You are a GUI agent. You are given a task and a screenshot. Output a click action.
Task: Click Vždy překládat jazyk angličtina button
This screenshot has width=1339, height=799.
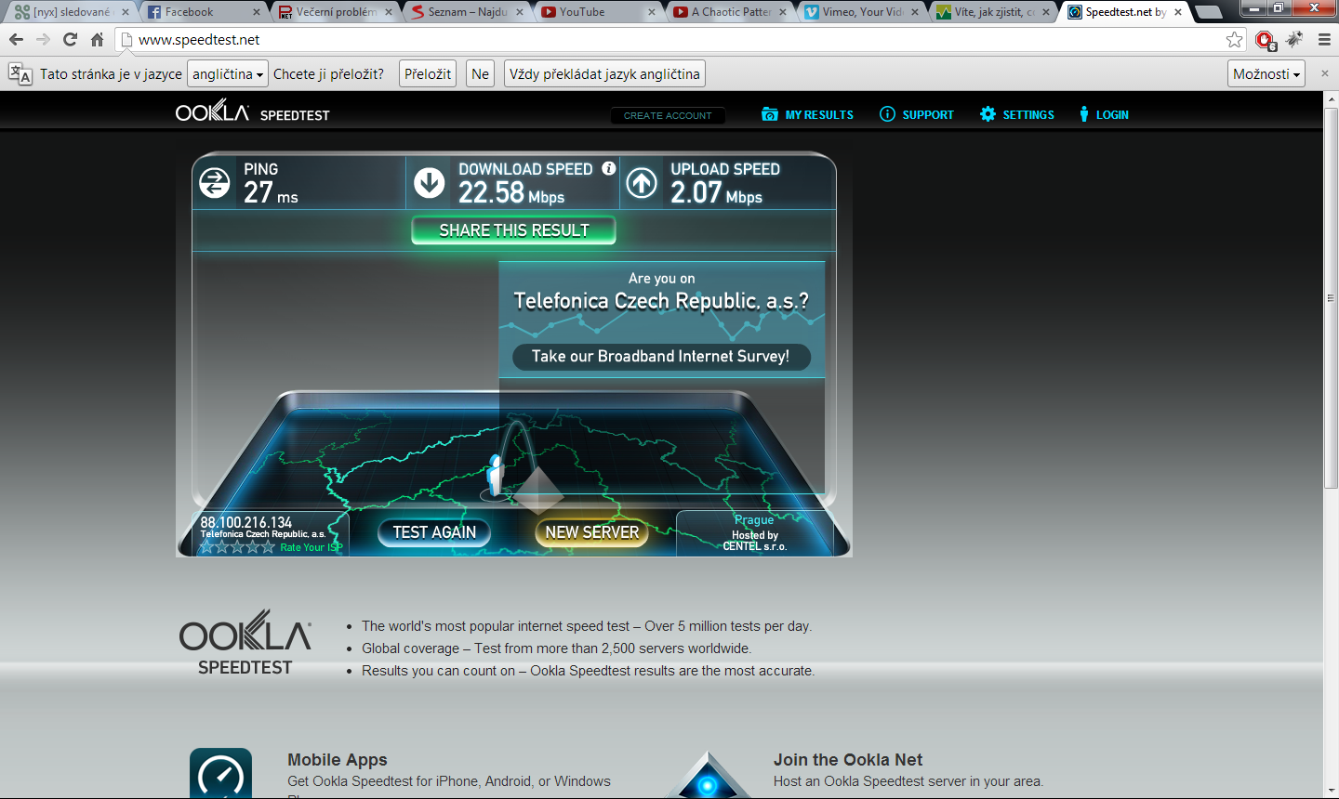coord(604,73)
